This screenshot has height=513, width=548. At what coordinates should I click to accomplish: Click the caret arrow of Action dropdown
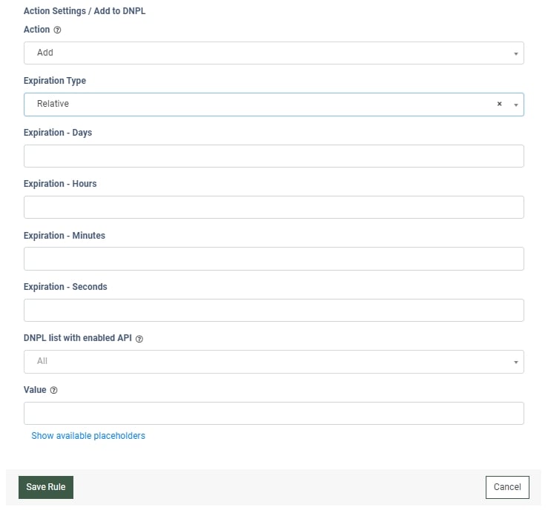[x=515, y=53]
